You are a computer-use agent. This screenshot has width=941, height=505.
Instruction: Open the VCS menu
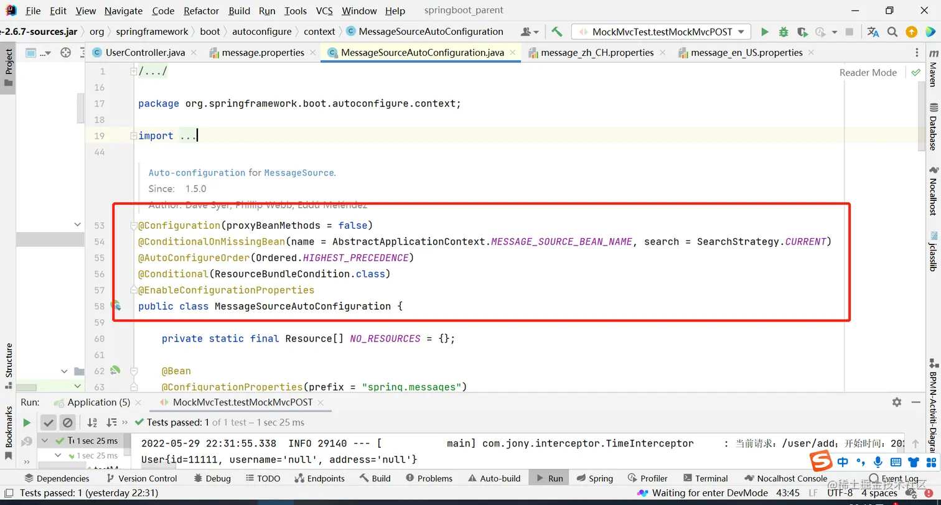click(324, 11)
